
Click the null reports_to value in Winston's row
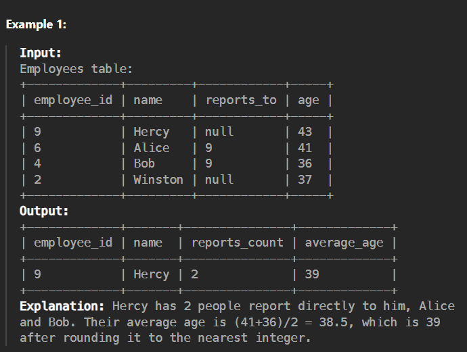pos(219,180)
